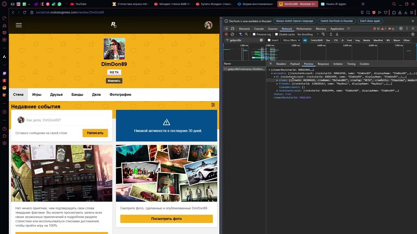Clear the network log
The height and width of the screenshot is (234, 417).
(232, 34)
